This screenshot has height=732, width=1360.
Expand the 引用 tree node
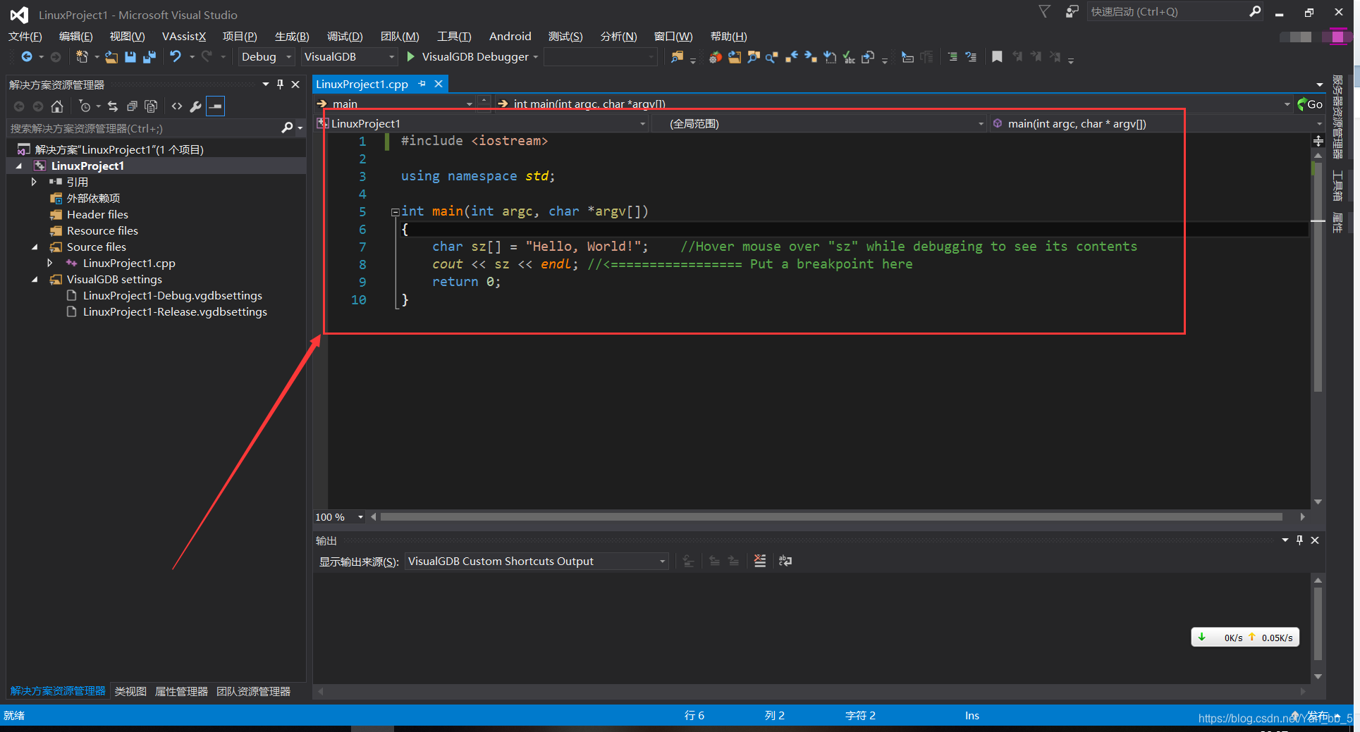[x=34, y=182]
